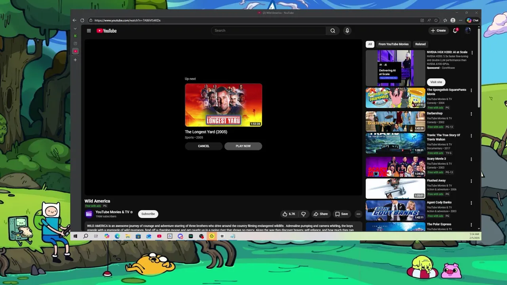Click the 'Travis: The True Story Of Travis Walton' title

point(443,137)
